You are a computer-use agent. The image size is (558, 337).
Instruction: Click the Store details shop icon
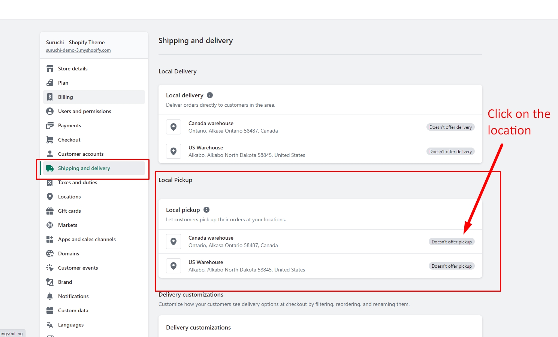[x=50, y=69]
